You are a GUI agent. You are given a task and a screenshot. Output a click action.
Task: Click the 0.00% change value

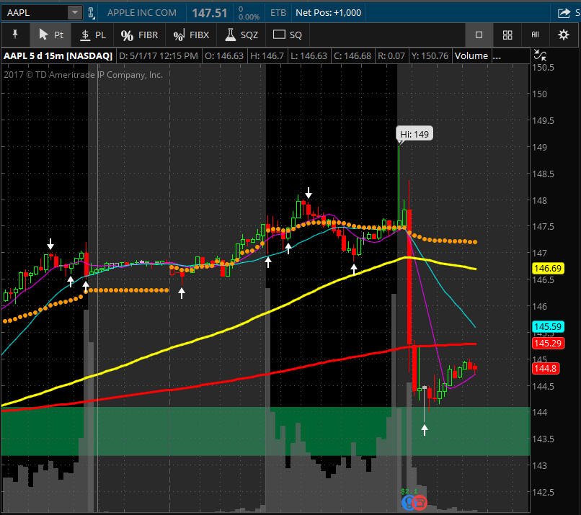249,17
